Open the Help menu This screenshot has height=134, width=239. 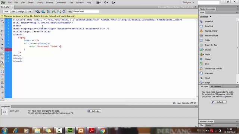pyautogui.click(x=89, y=3)
